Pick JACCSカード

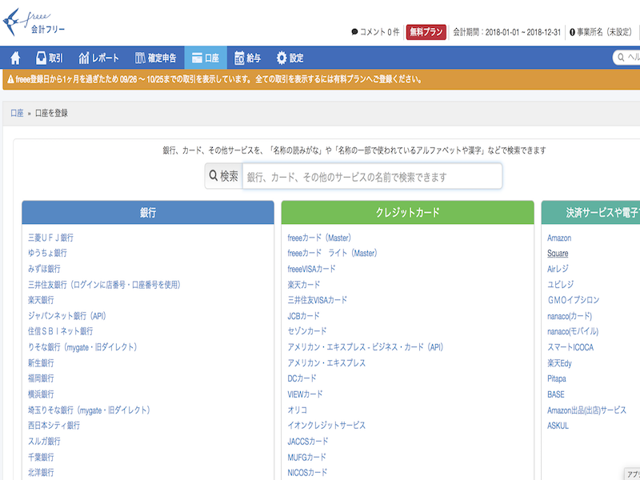pyautogui.click(x=308, y=442)
